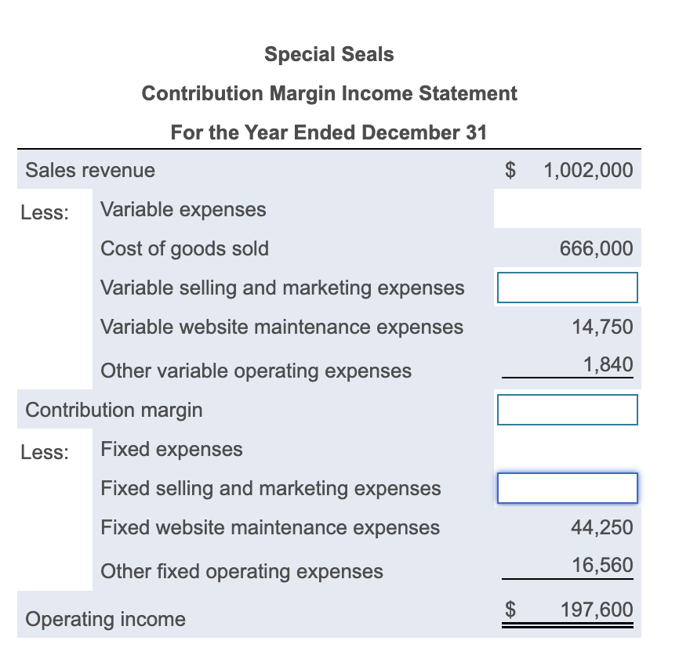Select the Cost of goods sold value 666,000
This screenshot has height=655, width=679.
[x=596, y=248]
